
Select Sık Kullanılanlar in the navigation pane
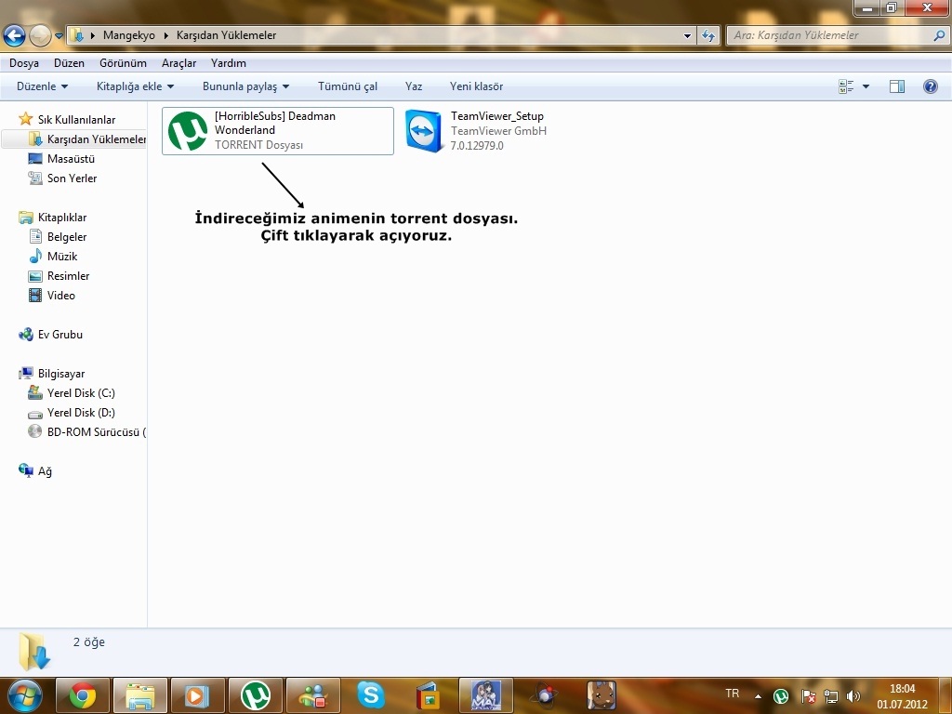tap(76, 120)
